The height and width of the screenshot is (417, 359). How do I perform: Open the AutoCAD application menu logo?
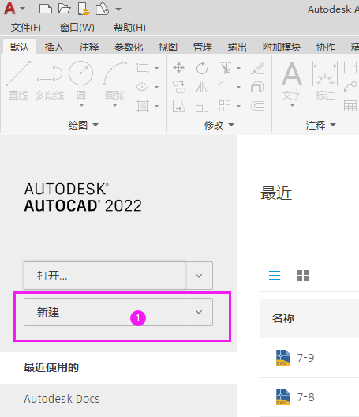tap(9, 8)
